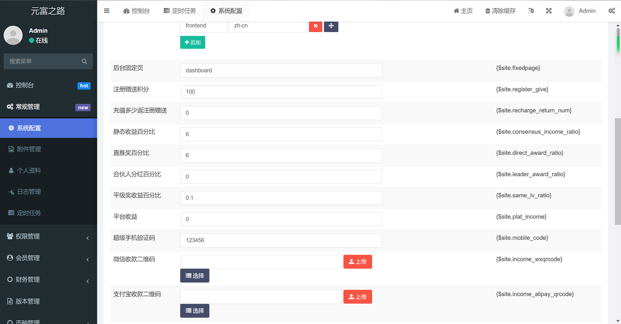Viewport: 621px width, 324px height.
Task: Expand the 会员管理 sidebar menu
Action: coord(48,258)
